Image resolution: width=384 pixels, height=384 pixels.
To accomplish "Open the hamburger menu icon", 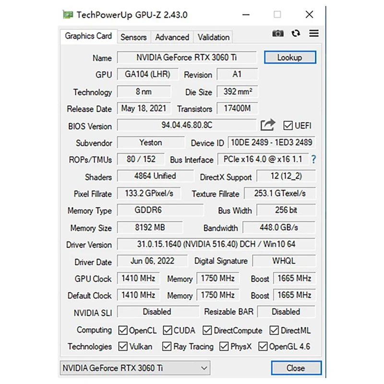I will tap(314, 33).
